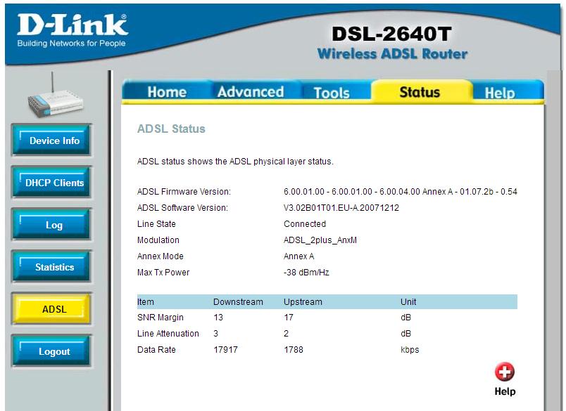Viewport: 566px width, 411px height.
Task: Click the ADSL_2plus_AnxM value
Action: click(x=320, y=240)
